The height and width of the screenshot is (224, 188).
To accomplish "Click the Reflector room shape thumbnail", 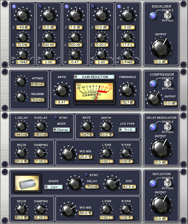I will pyautogui.click(x=27, y=183).
